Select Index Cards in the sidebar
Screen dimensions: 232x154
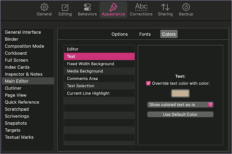28,67
